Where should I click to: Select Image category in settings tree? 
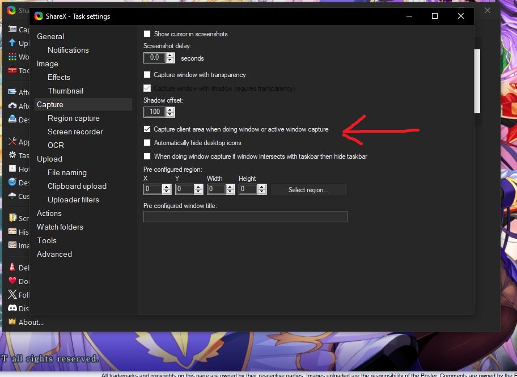48,63
